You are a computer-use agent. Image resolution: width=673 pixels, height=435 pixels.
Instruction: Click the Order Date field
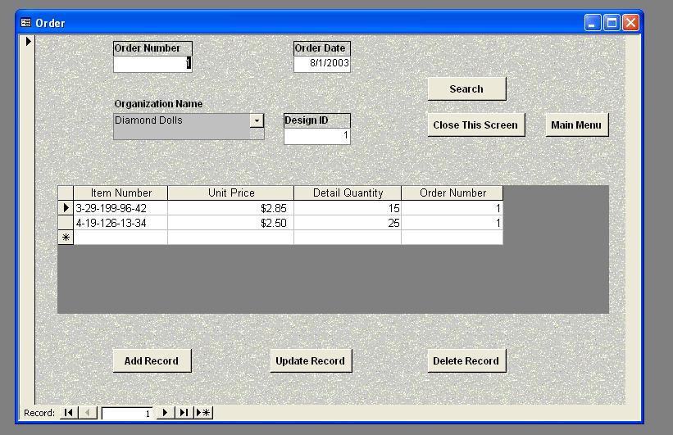pos(322,64)
